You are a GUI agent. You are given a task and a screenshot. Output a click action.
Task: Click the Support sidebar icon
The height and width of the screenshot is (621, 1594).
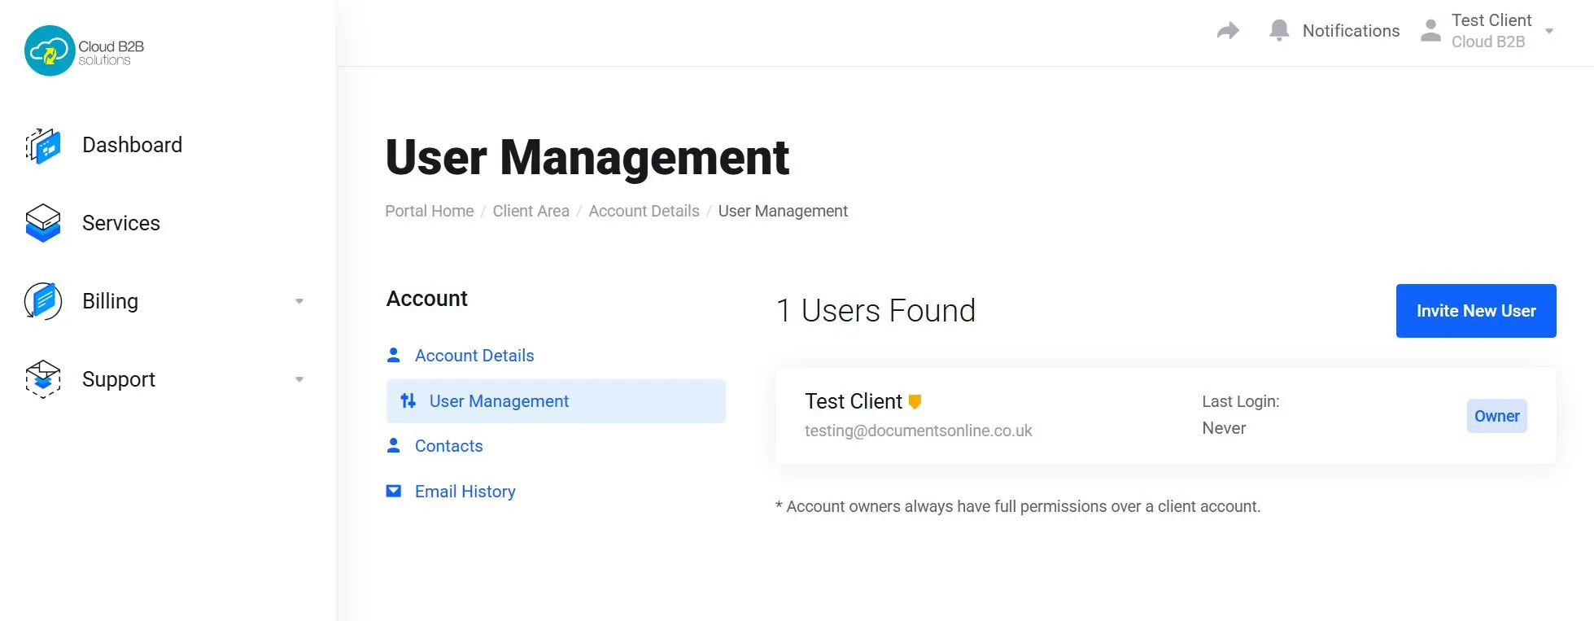[x=43, y=379]
